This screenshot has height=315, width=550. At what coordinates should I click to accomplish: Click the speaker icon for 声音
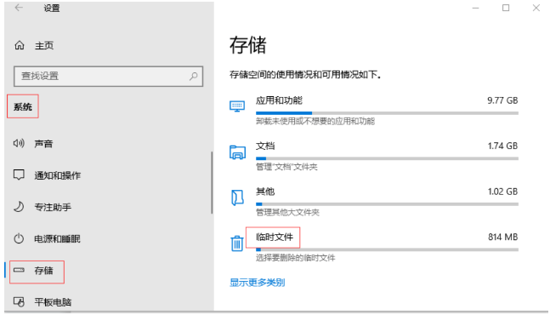click(19, 143)
